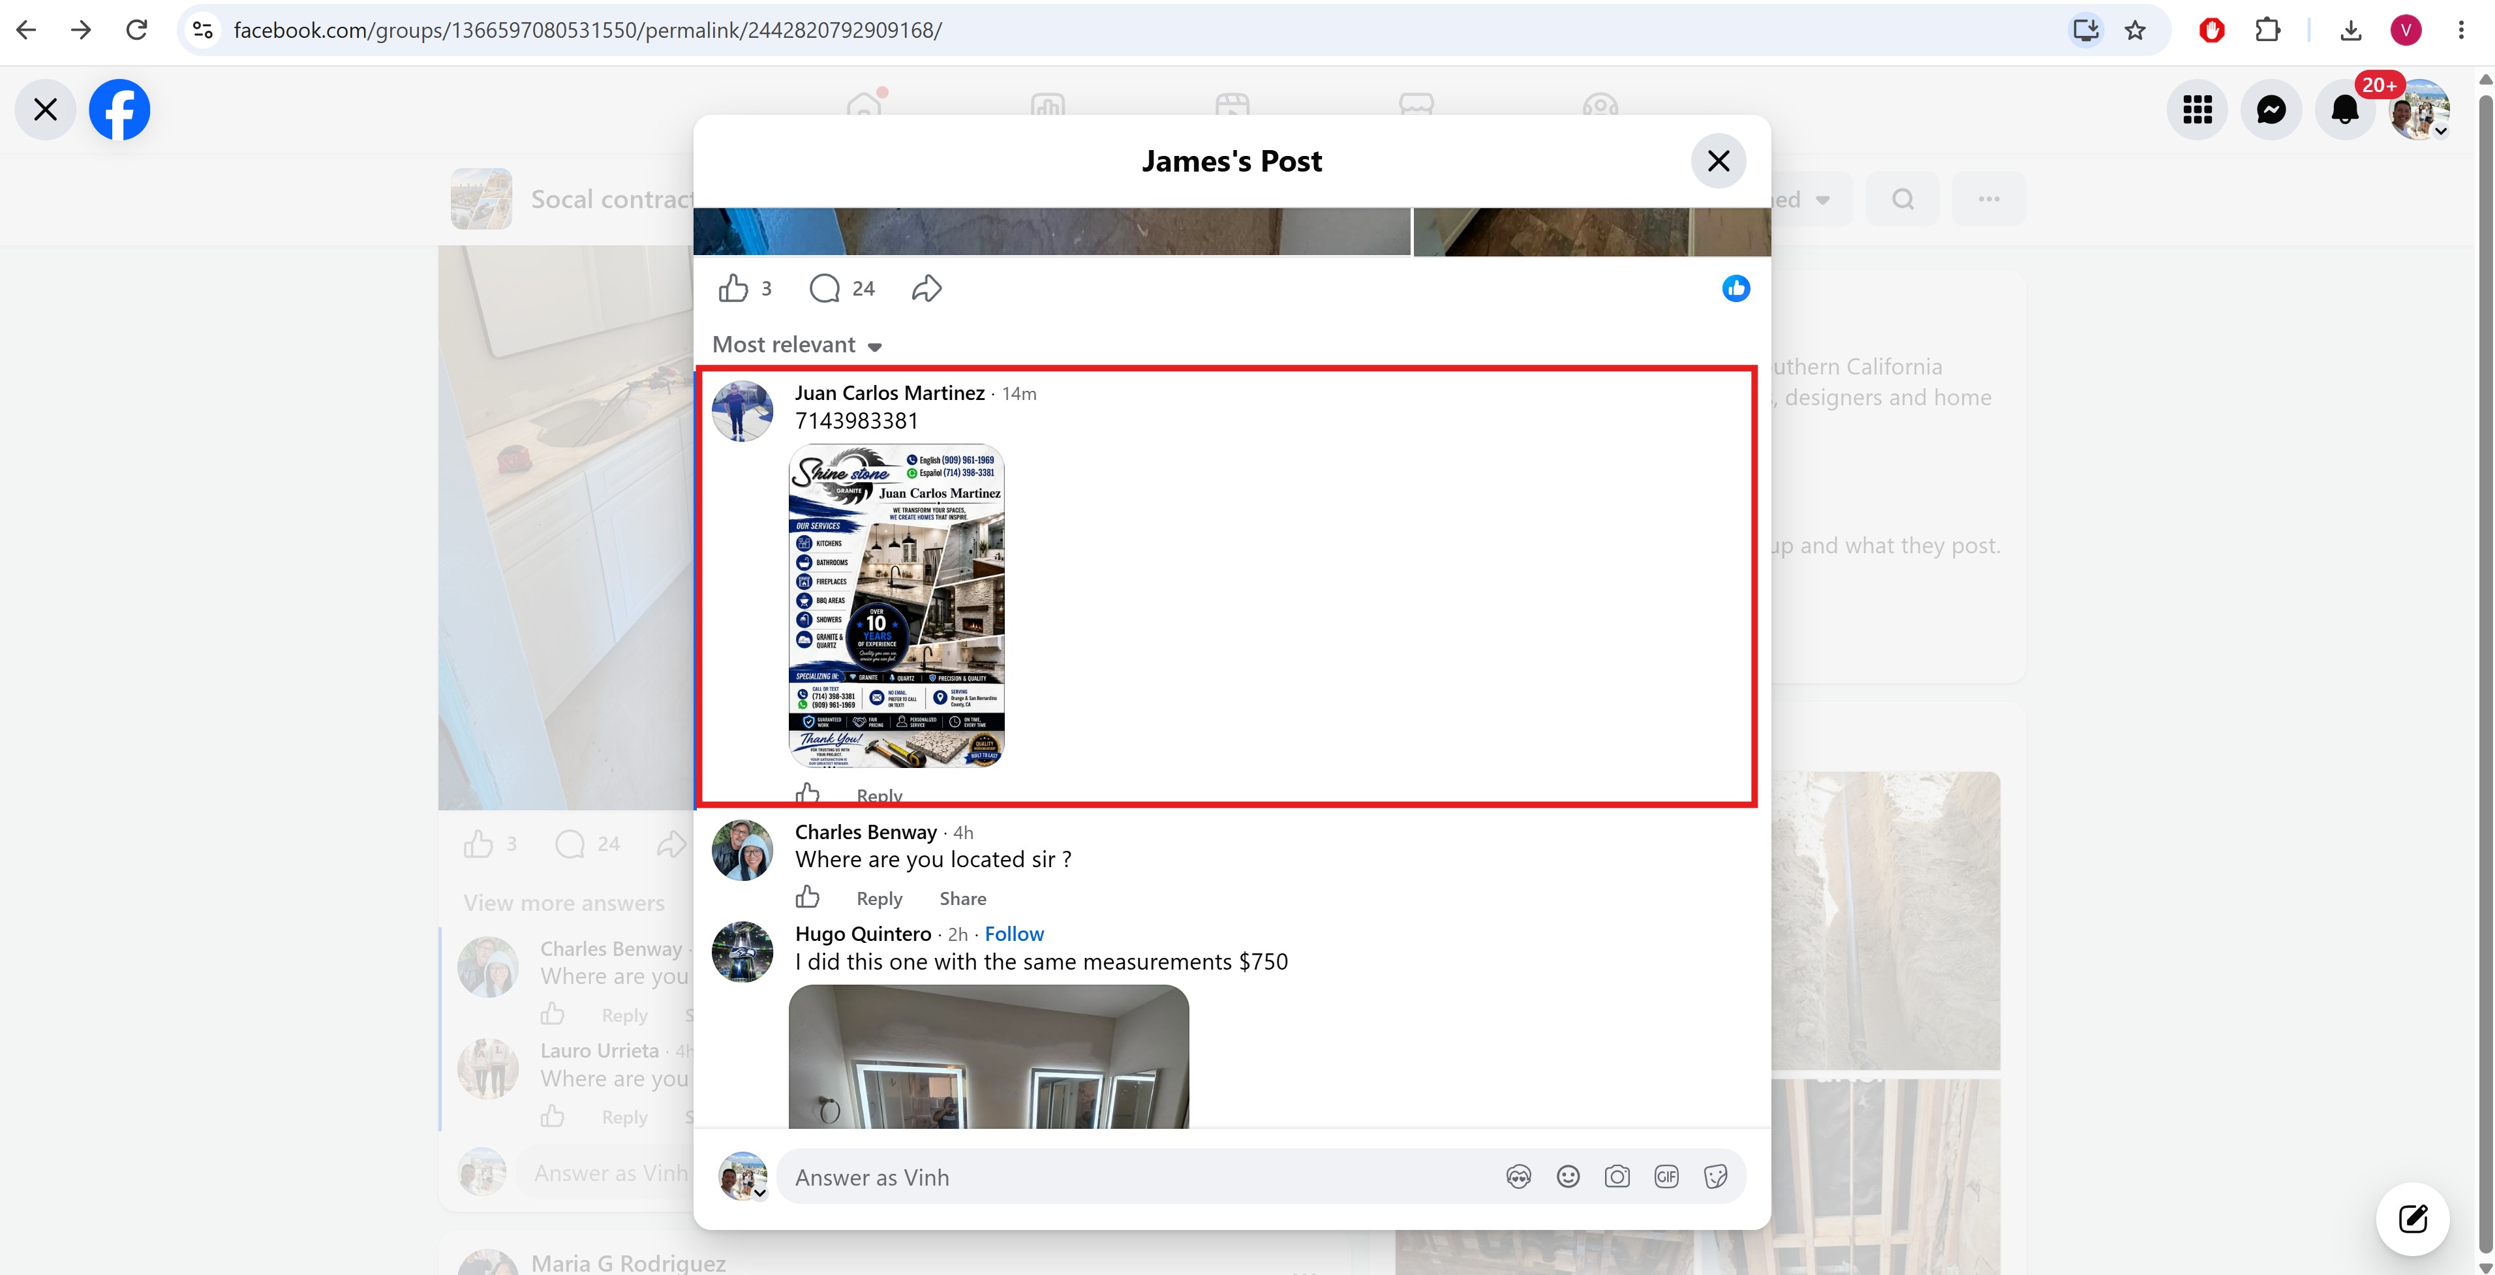
Task: Close the photo viewer with the gray X
Action: point(46,110)
